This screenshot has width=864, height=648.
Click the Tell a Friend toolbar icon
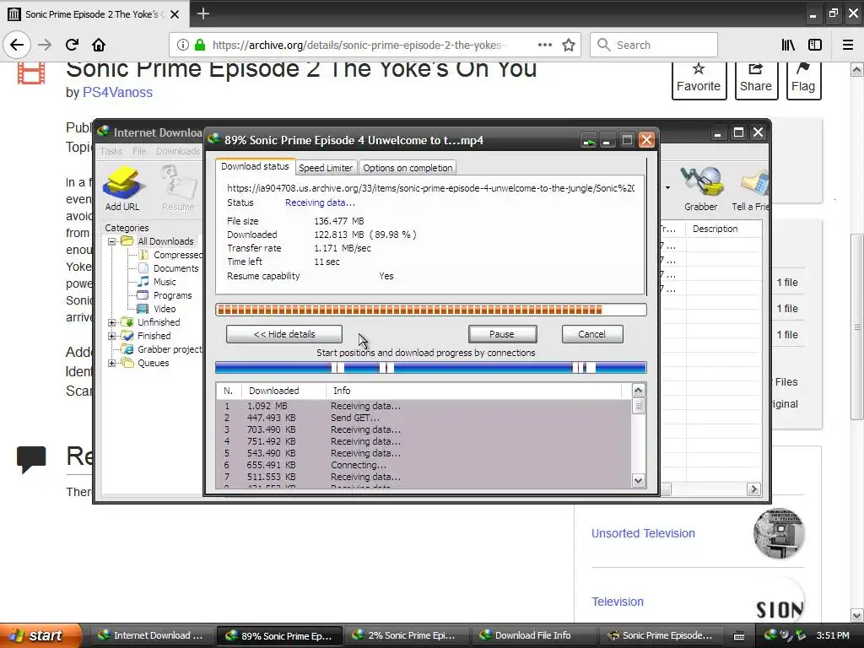pyautogui.click(x=750, y=188)
